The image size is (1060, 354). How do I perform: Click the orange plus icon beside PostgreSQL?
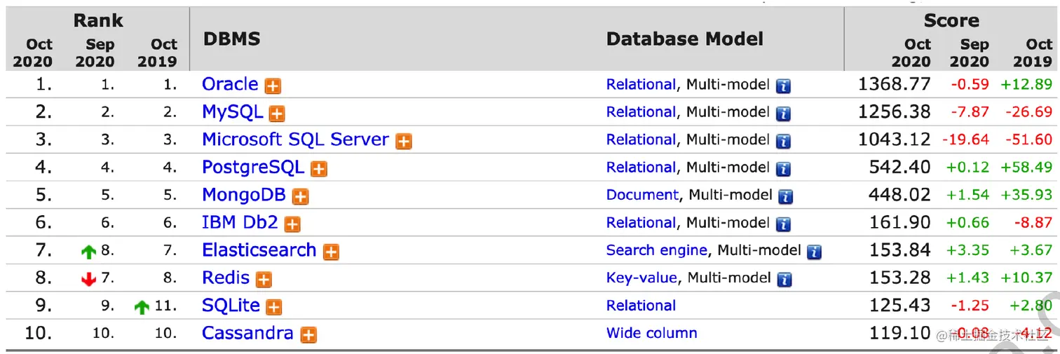[x=319, y=169]
